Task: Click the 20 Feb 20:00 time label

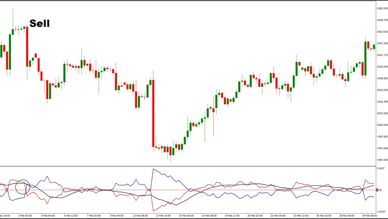Action: click(255, 216)
